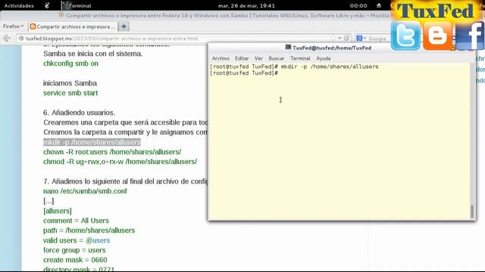Click the terminal vertical scrollbar handle
Screen dimensions: 485x272
(472, 212)
